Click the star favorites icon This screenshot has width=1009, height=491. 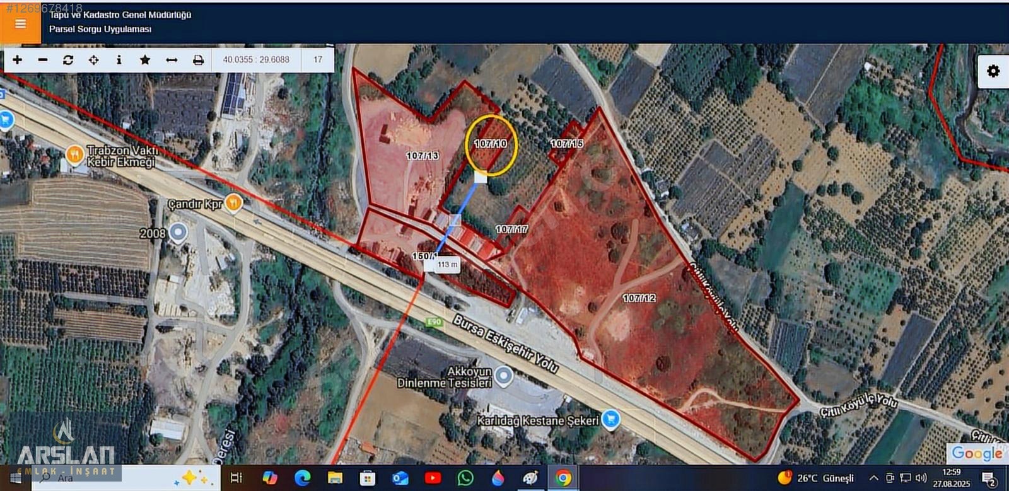[145, 60]
